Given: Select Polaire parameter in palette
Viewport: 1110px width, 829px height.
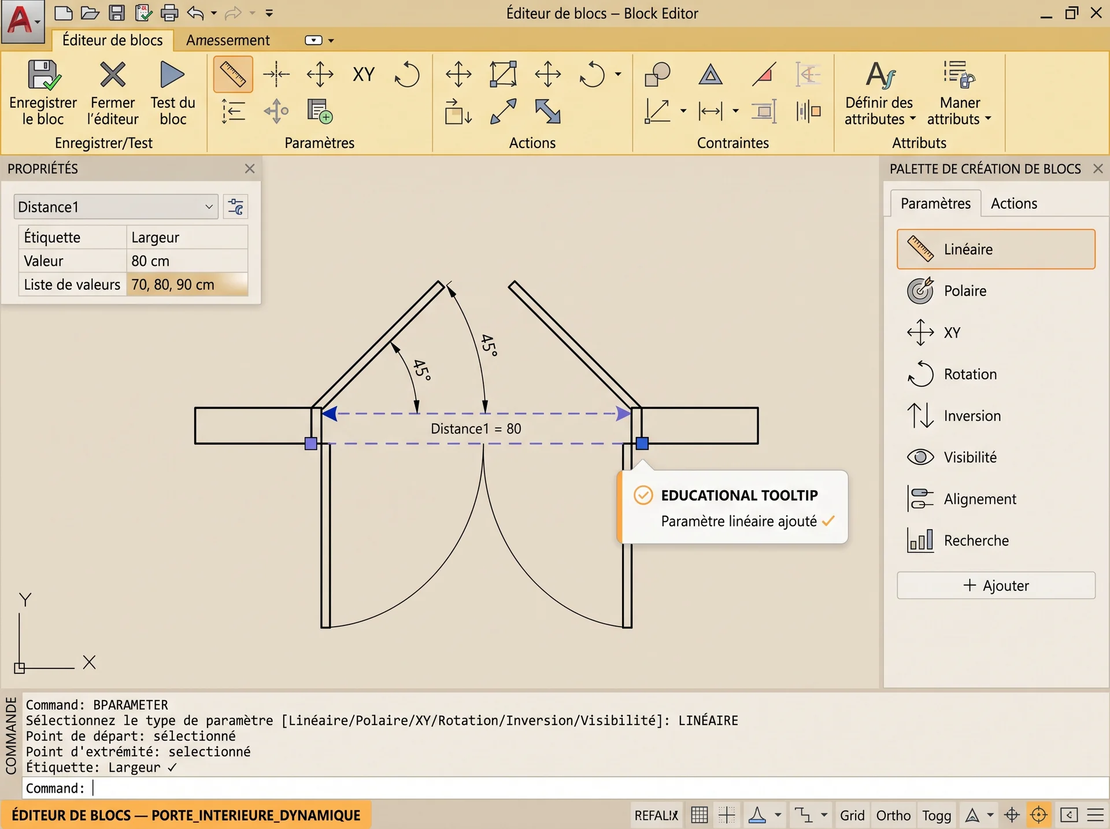Looking at the screenshot, I should click(996, 291).
